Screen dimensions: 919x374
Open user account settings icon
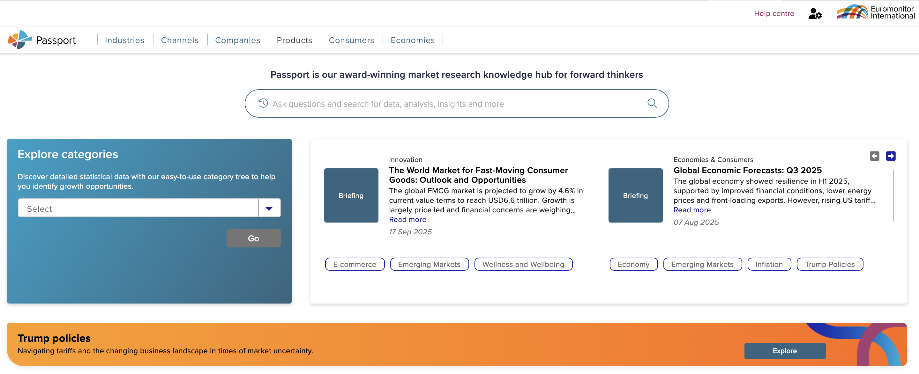[x=815, y=13]
